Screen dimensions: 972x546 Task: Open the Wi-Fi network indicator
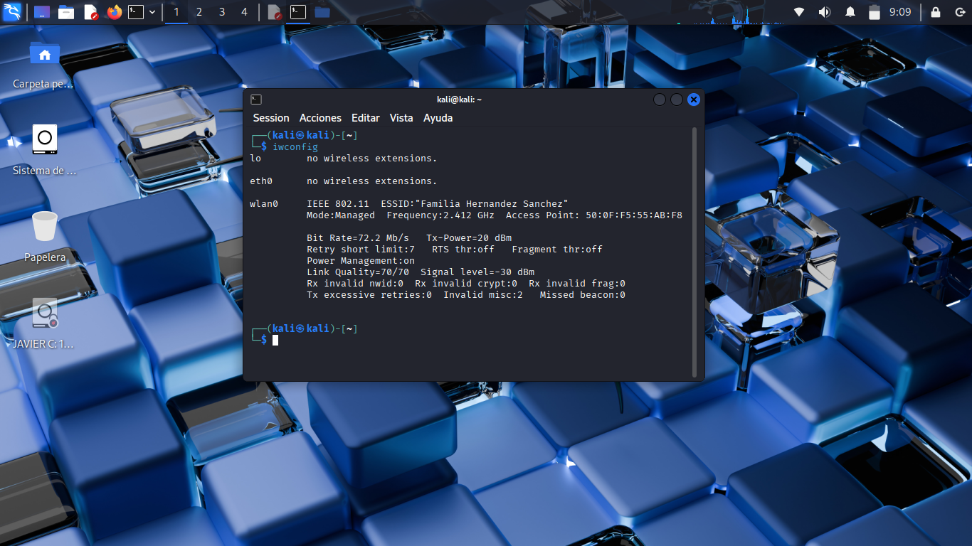[799, 12]
